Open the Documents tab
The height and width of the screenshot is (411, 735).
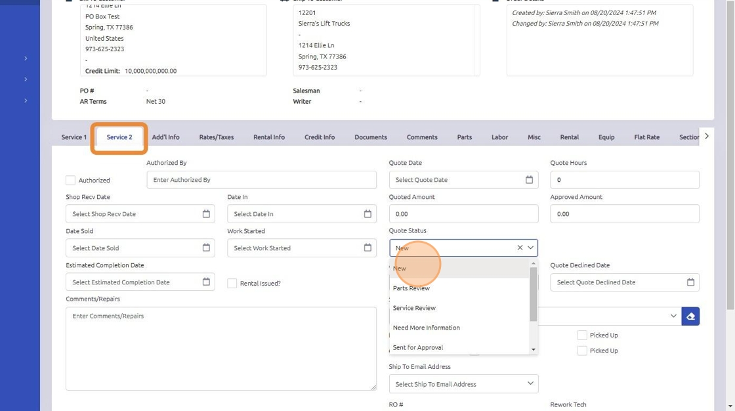point(371,137)
